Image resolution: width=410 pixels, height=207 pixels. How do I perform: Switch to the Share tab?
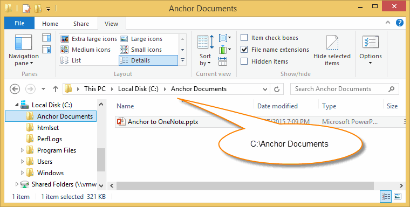tap(81, 24)
